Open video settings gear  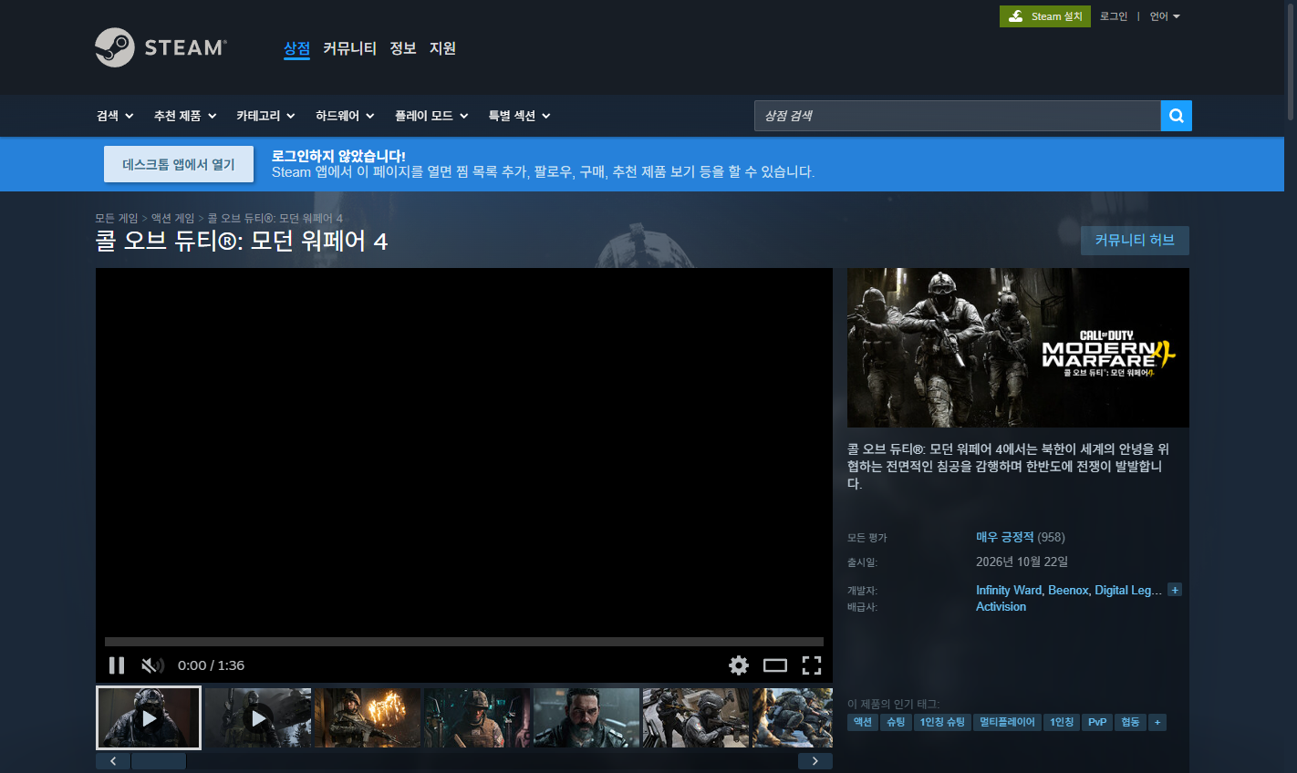pos(739,665)
